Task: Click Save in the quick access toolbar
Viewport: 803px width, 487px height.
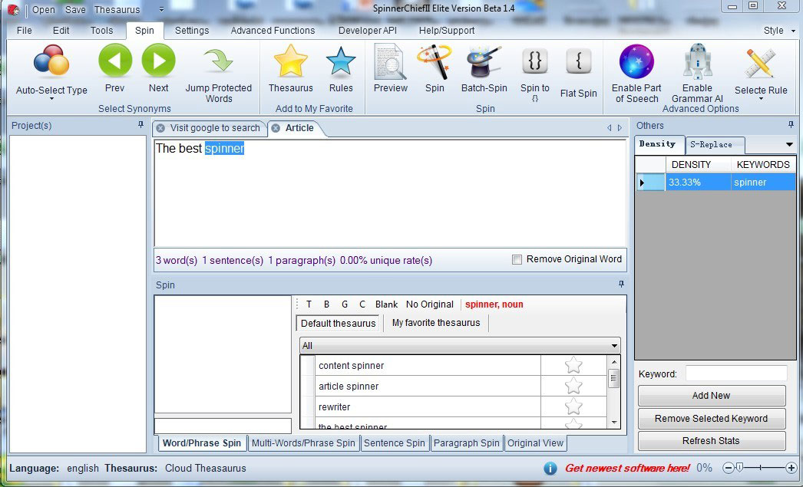Action: point(75,9)
